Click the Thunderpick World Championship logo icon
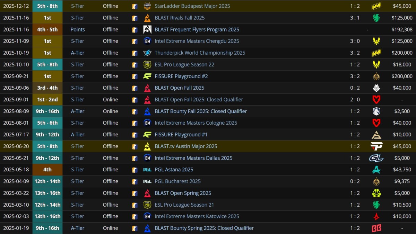The height and width of the screenshot is (234, 416). click(x=147, y=53)
